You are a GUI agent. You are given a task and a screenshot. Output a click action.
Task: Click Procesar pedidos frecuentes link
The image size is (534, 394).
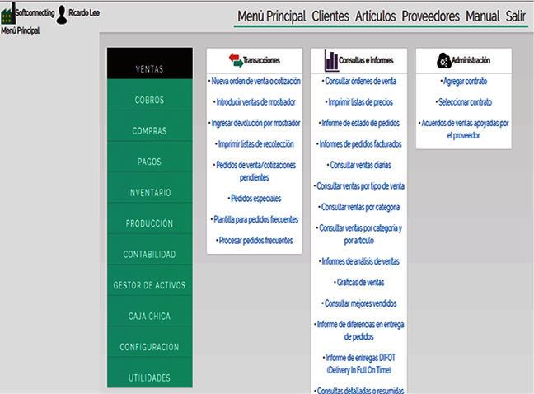255,240
